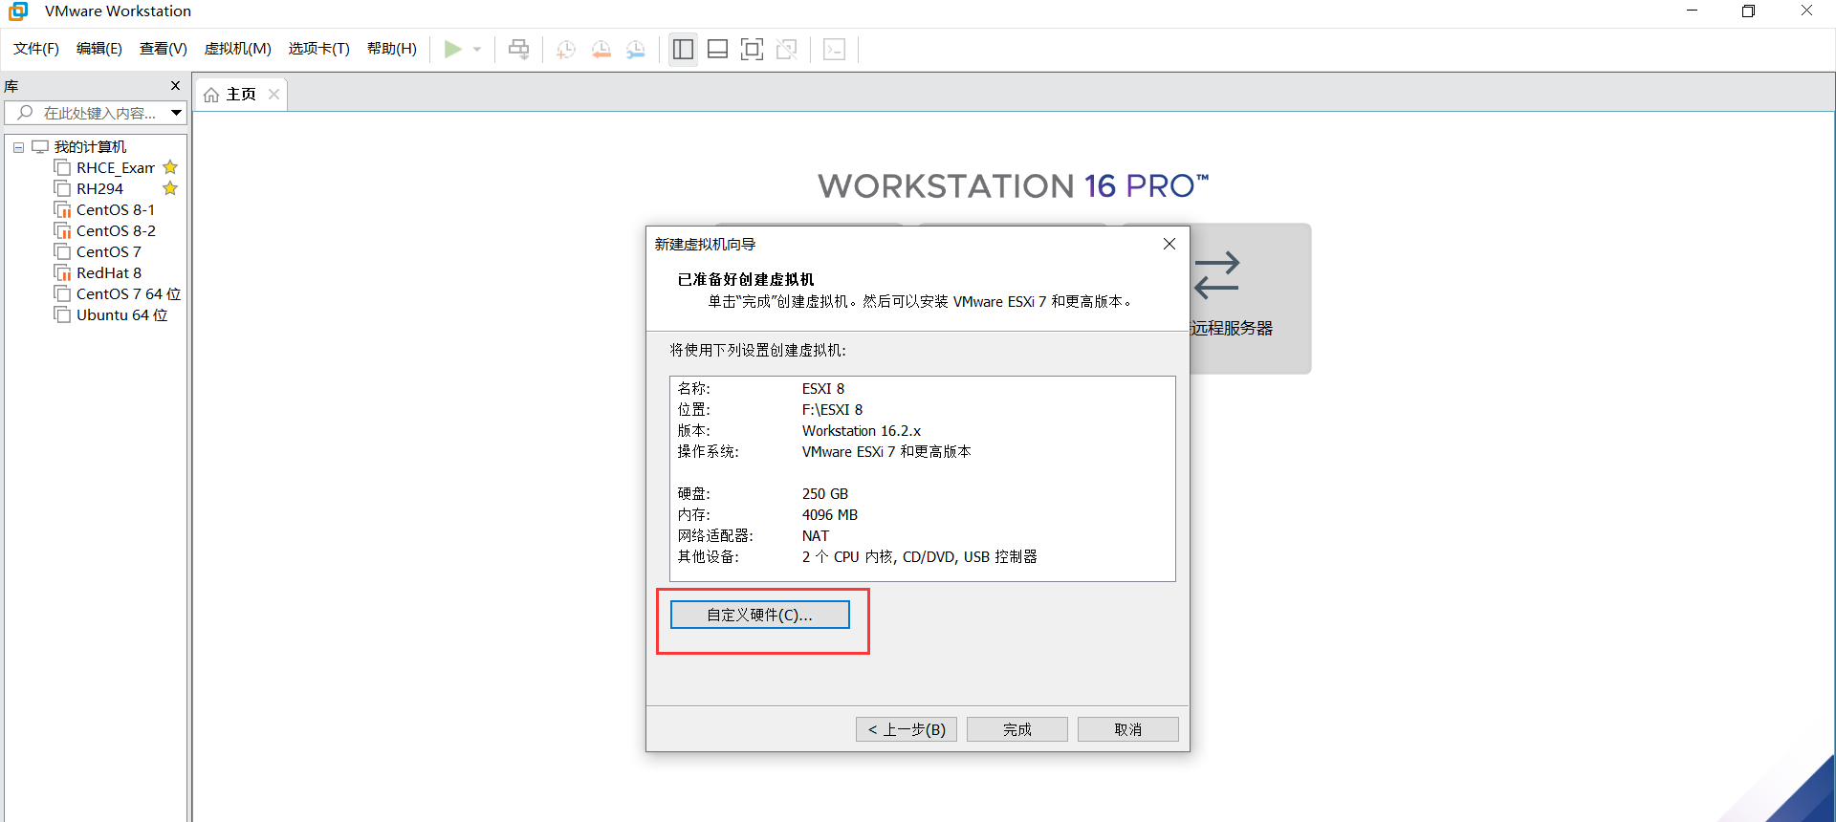This screenshot has width=1836, height=822.
Task: Open the snapshot manager wrench icon
Action: (636, 49)
